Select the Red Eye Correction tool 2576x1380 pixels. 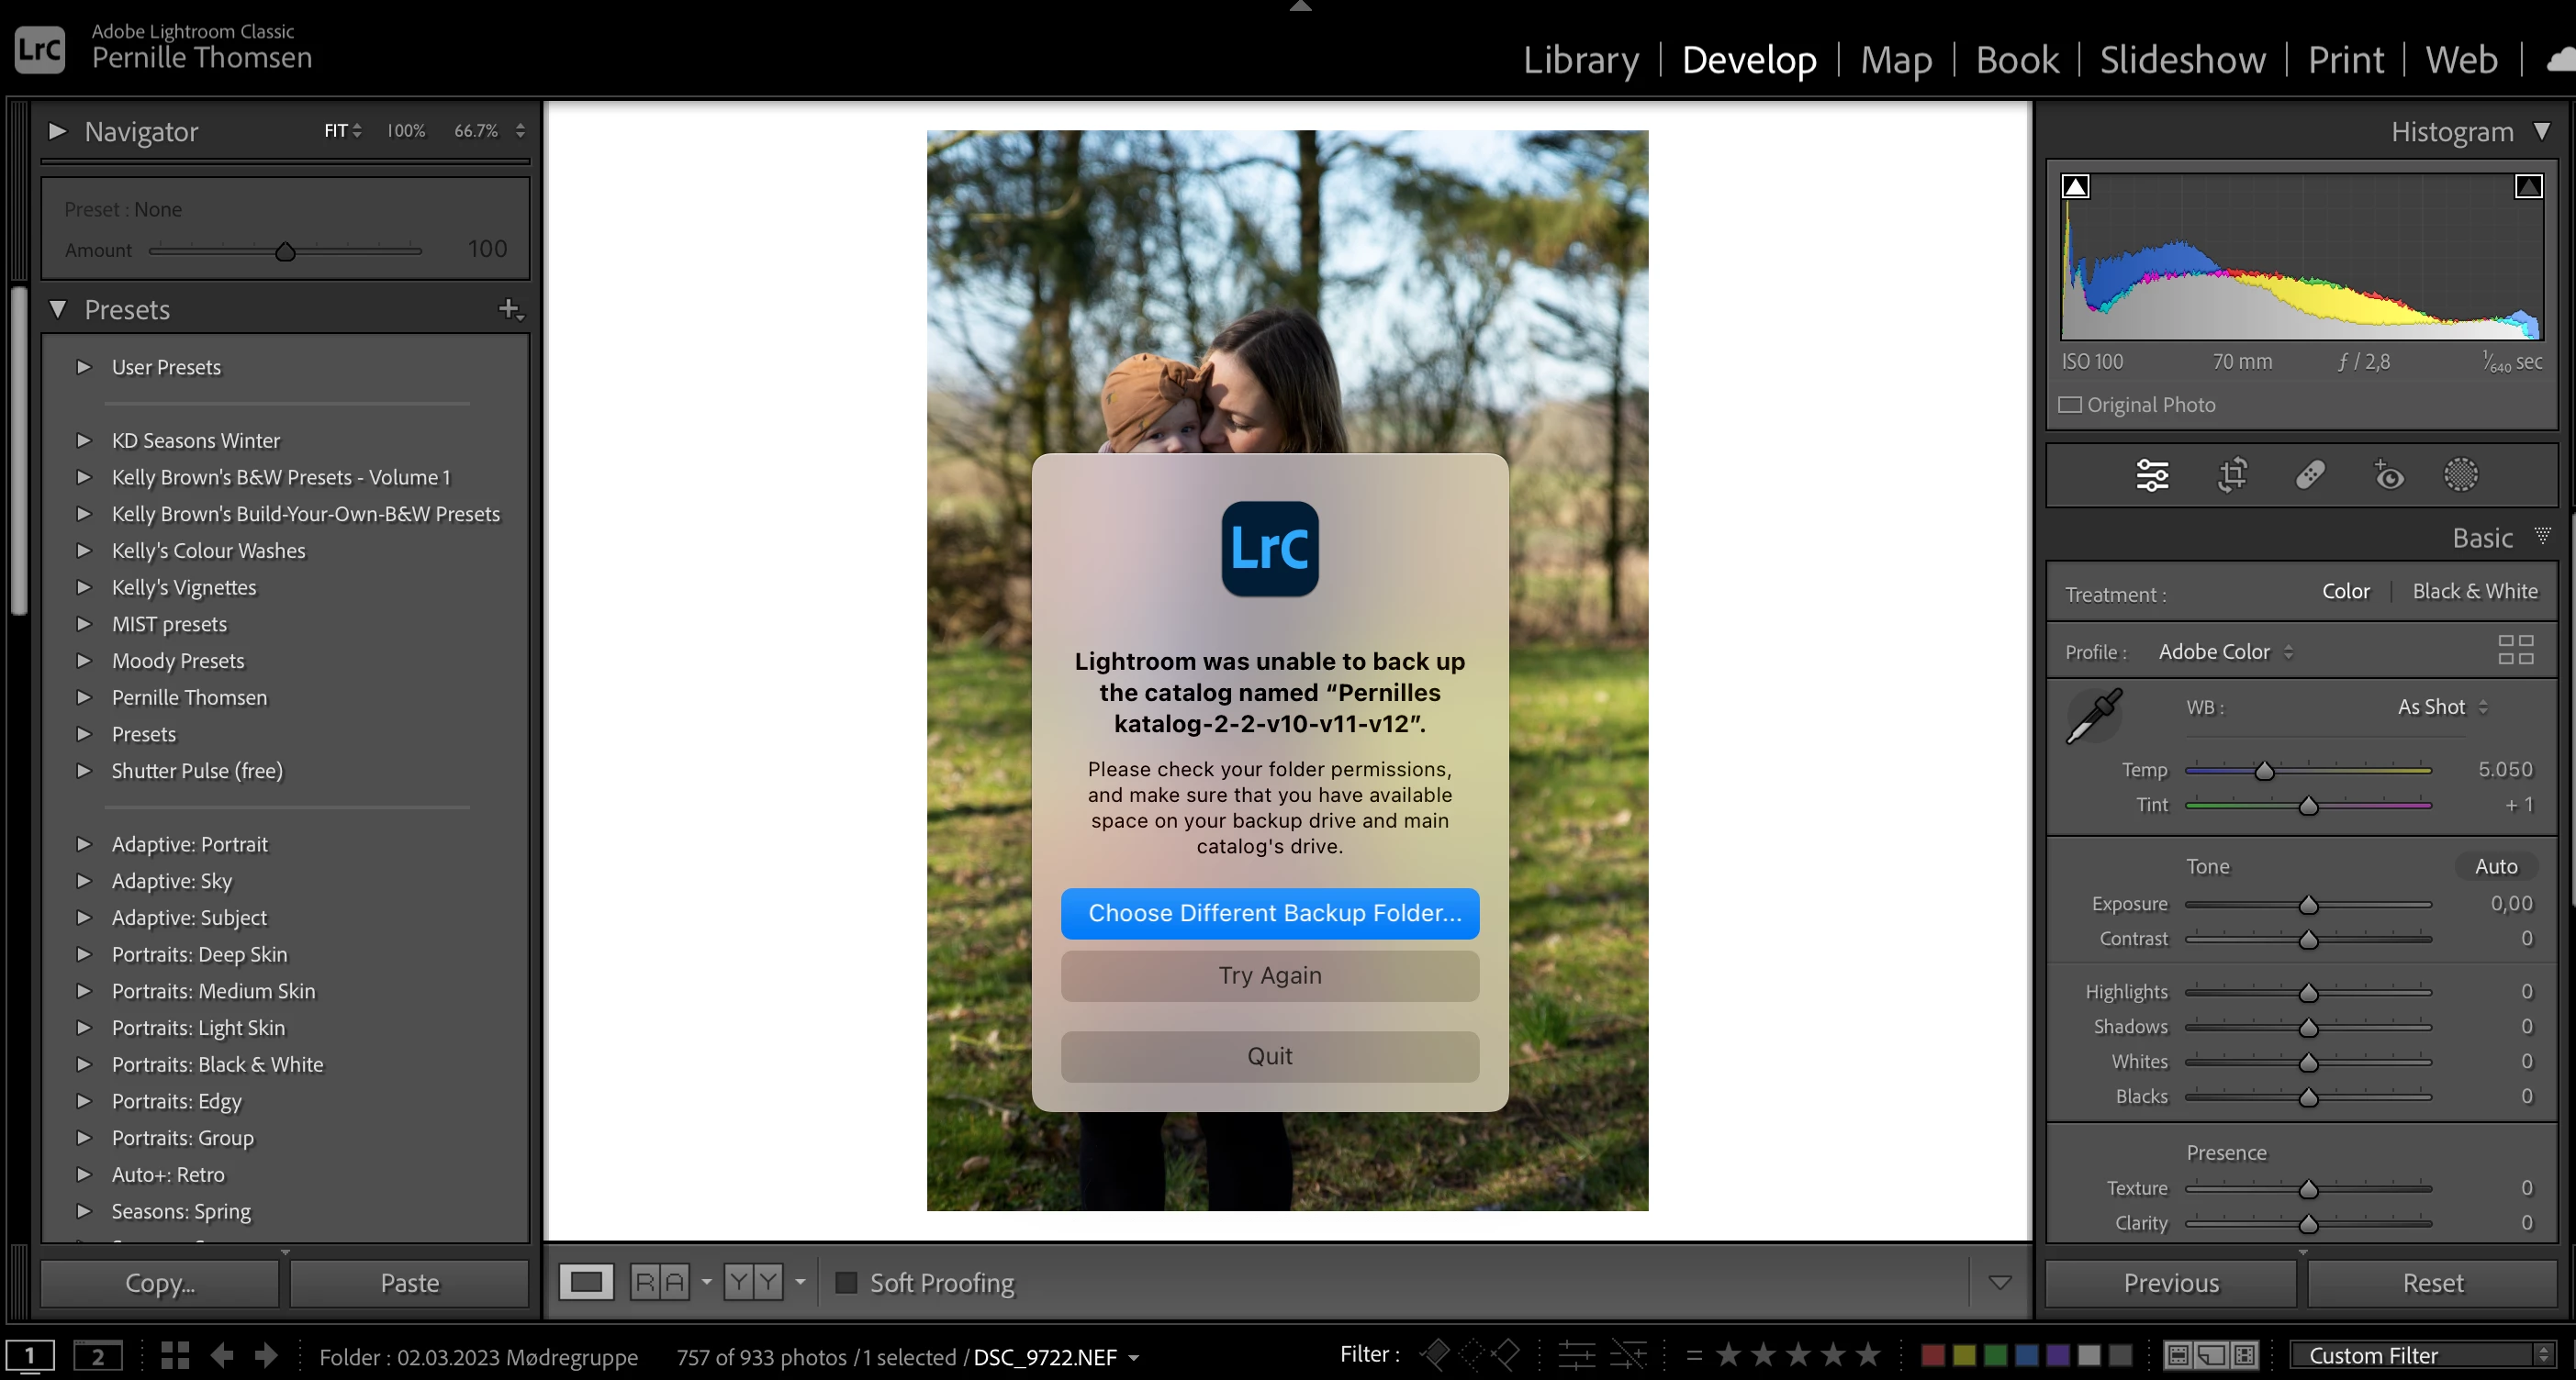click(x=2388, y=474)
